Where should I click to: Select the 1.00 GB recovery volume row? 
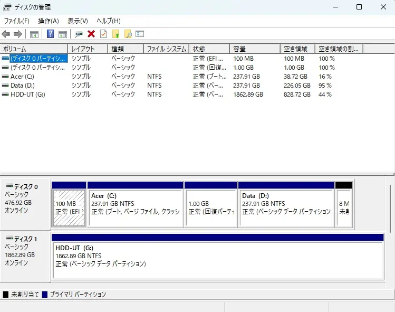pos(182,68)
